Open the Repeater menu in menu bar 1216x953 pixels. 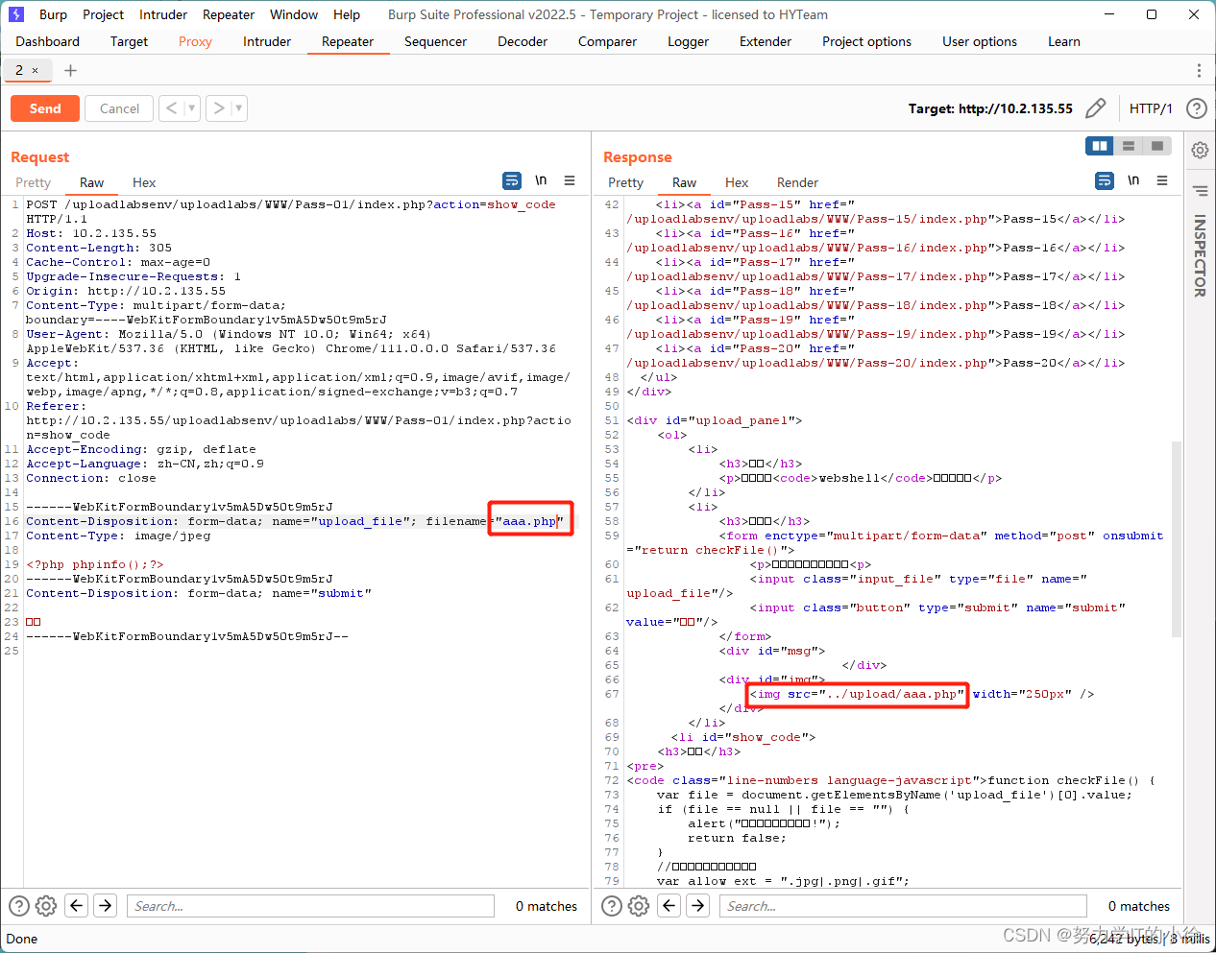(x=229, y=14)
